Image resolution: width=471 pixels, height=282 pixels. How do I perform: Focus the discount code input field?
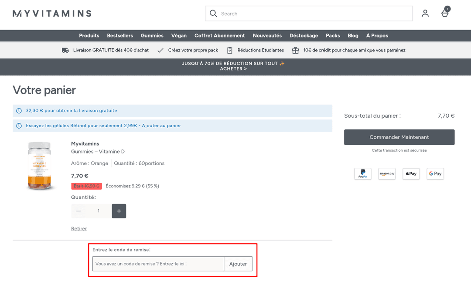[x=158, y=264]
